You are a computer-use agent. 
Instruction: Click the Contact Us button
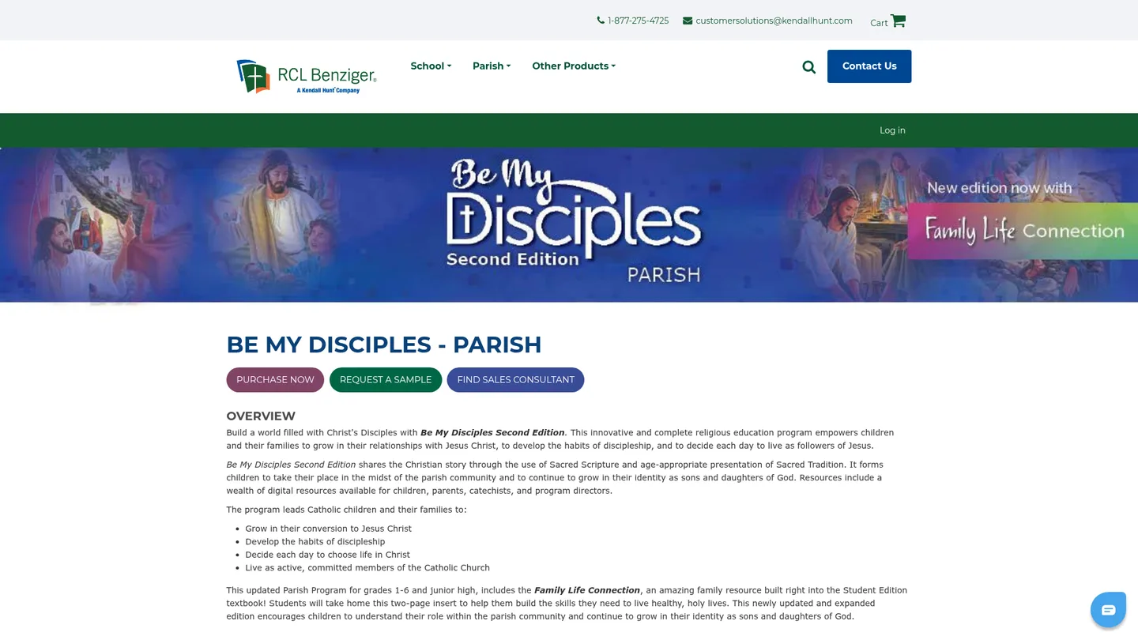coord(869,66)
